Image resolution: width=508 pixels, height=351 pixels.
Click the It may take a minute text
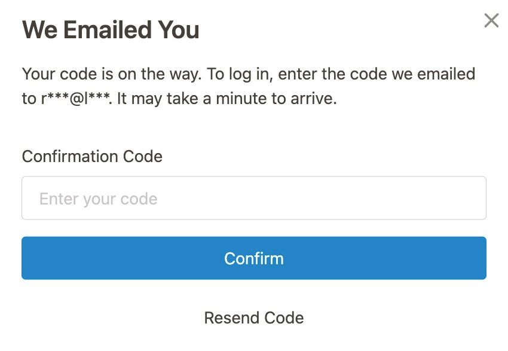point(227,99)
